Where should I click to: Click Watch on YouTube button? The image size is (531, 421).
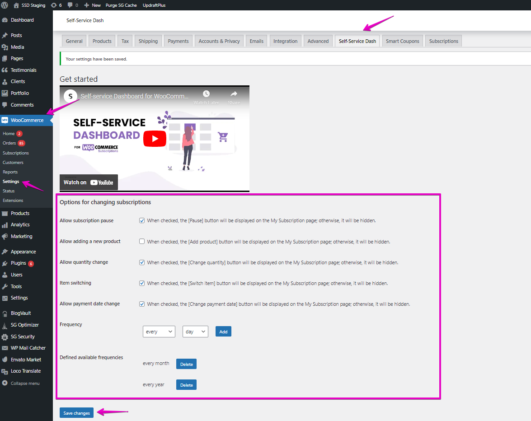pyautogui.click(x=89, y=182)
